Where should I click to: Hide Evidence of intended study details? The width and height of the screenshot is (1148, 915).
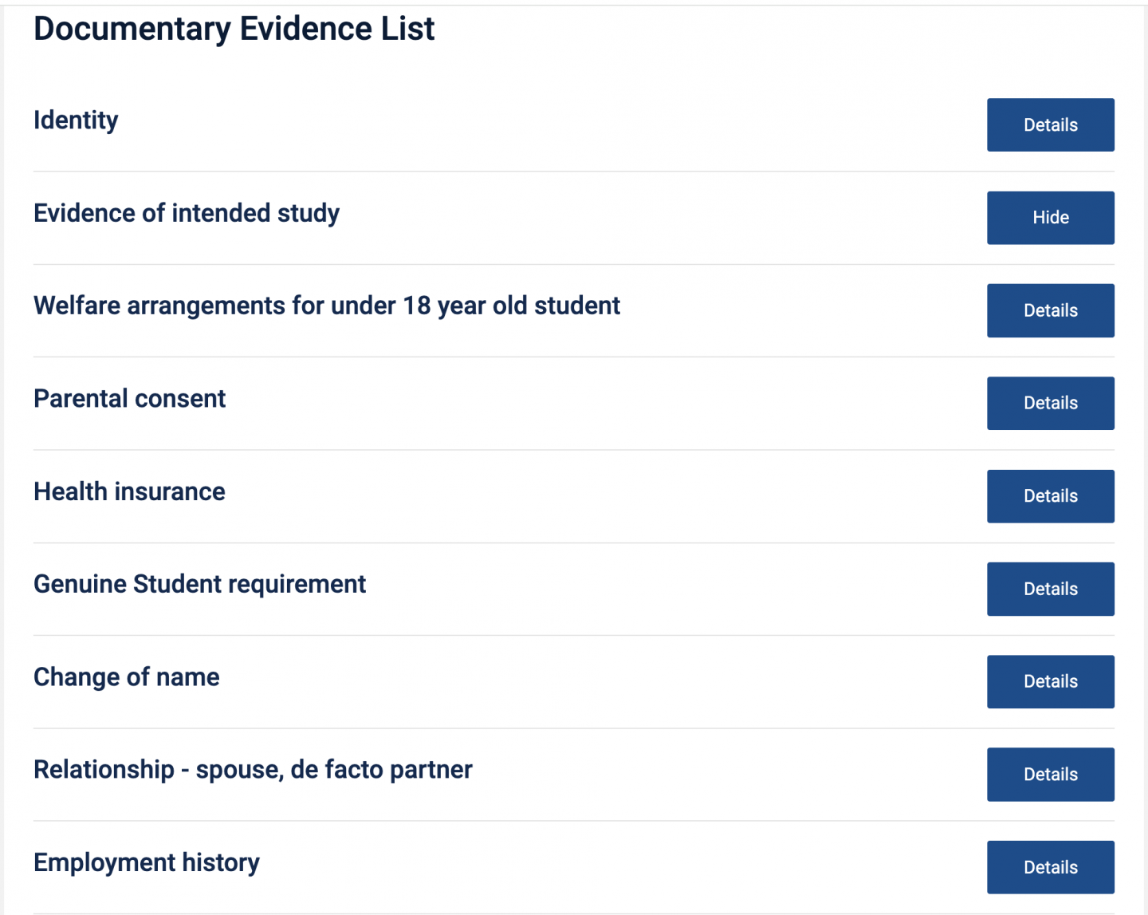point(1050,218)
